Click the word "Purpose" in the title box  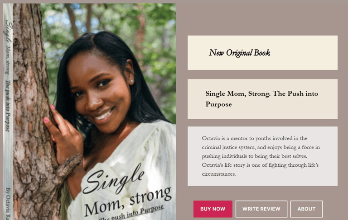(218, 104)
